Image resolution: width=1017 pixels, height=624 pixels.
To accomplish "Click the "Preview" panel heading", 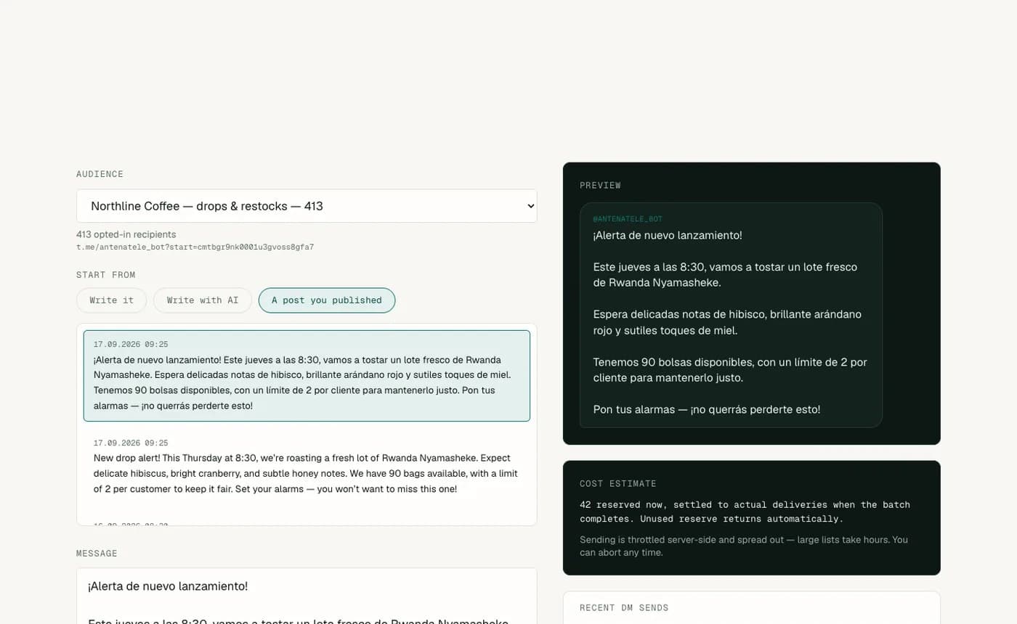I will [x=600, y=186].
